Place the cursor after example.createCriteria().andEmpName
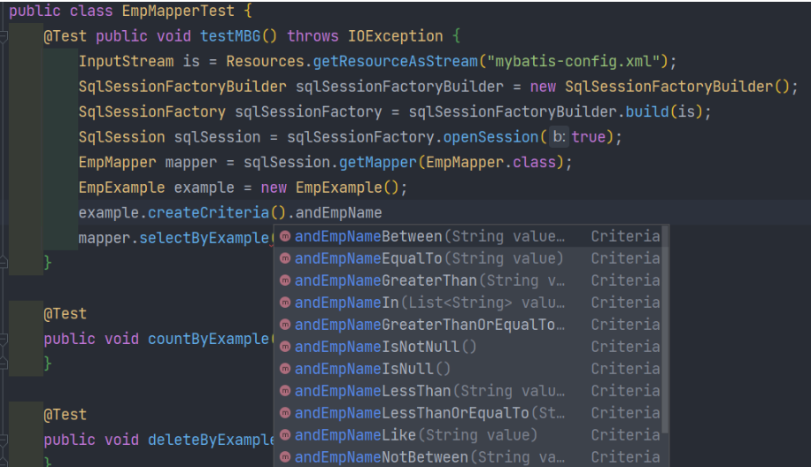 click(x=382, y=213)
